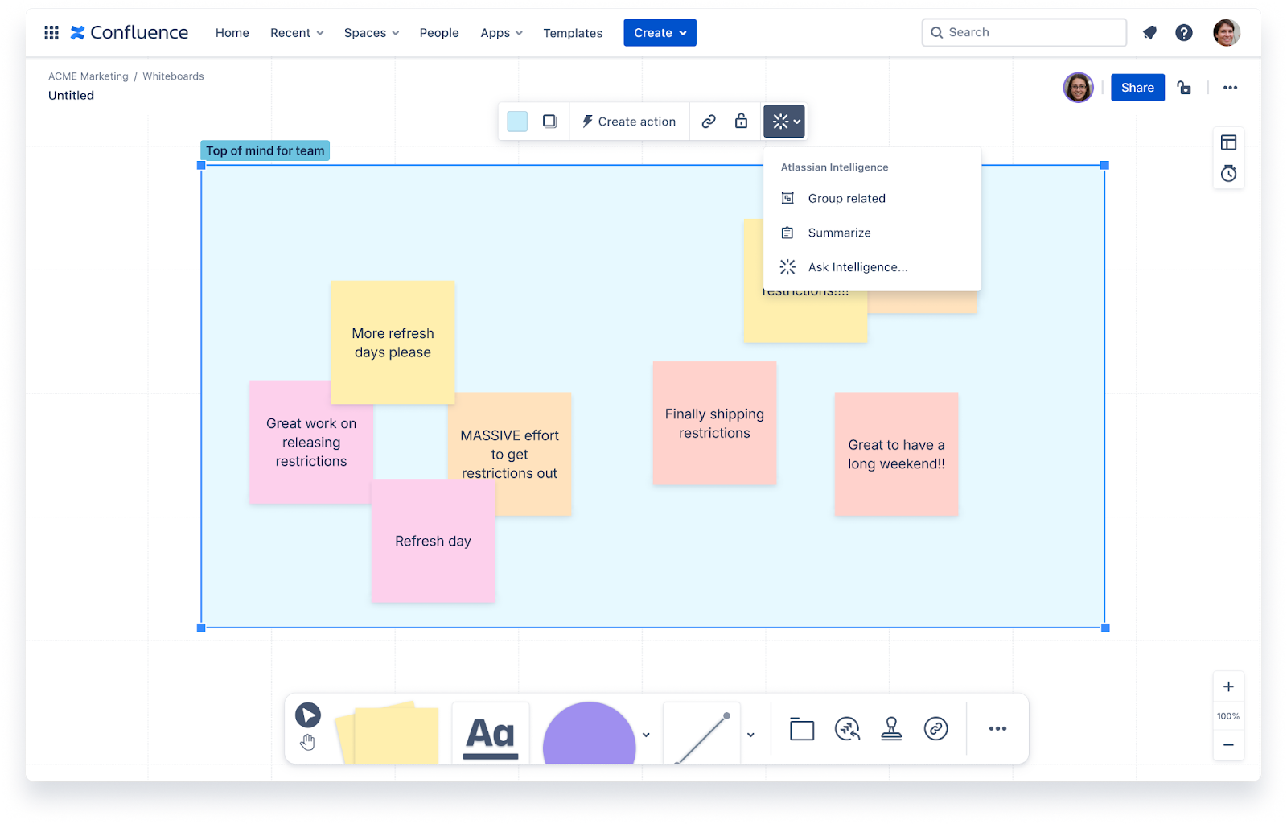The height and width of the screenshot is (824, 1287).
Task: Open the timer in the right sidebar
Action: point(1228,173)
